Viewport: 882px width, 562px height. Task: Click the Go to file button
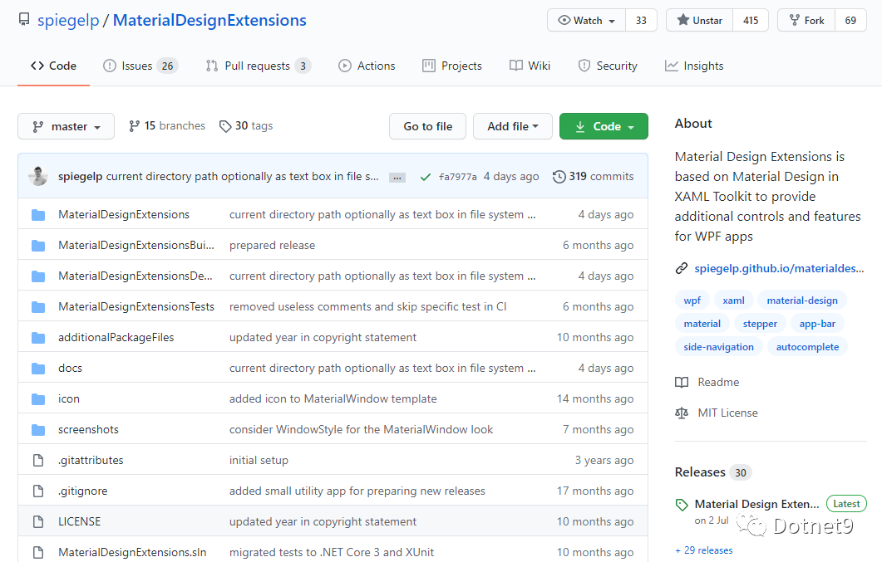427,126
